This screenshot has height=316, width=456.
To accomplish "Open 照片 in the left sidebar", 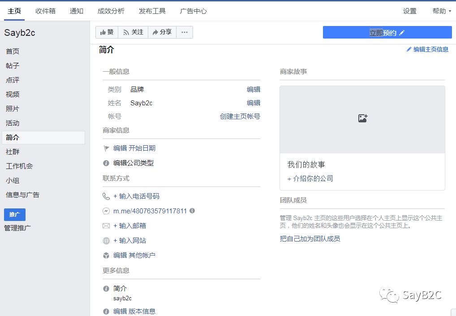I will (x=13, y=109).
